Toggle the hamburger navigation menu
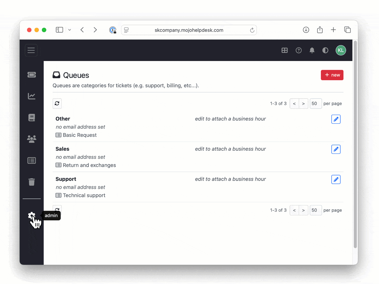The width and height of the screenshot is (379, 284). (x=31, y=50)
